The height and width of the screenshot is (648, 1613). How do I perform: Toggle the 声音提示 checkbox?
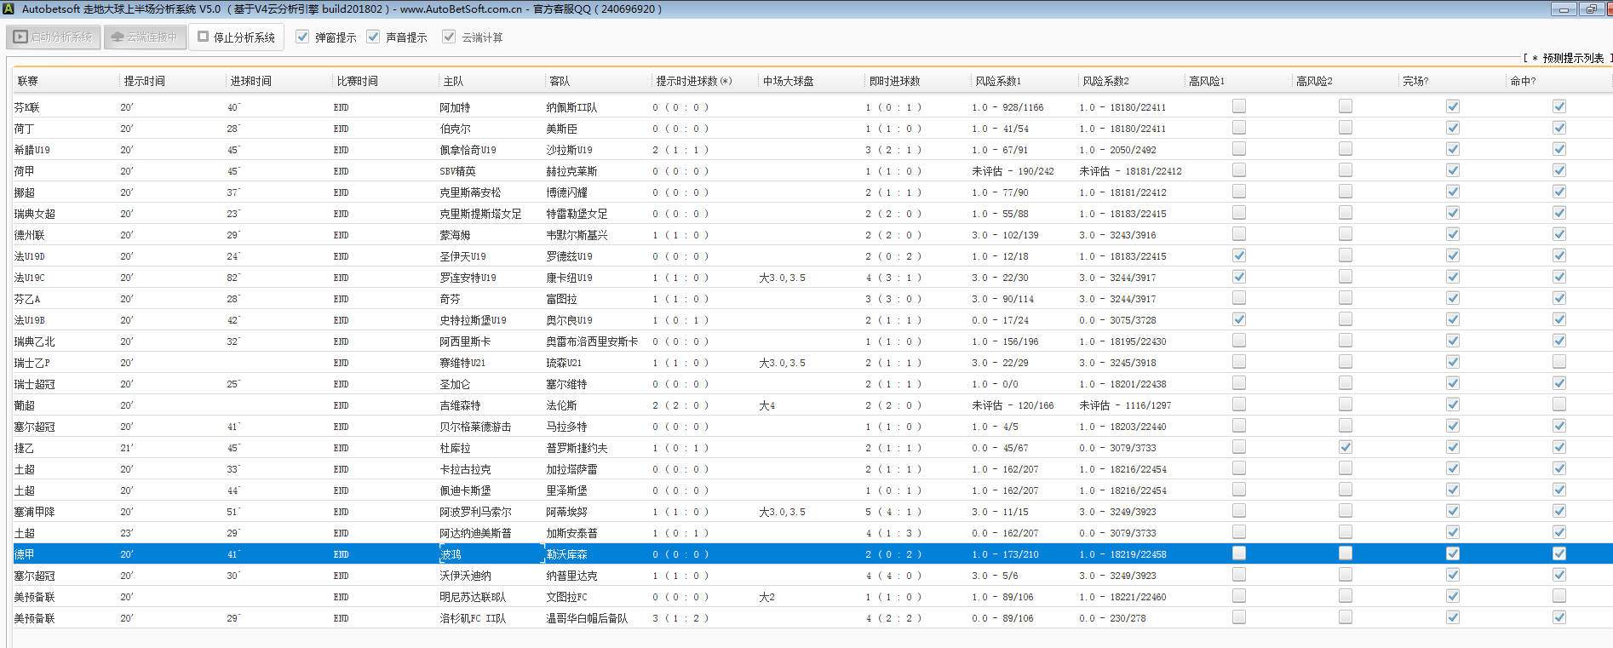tap(373, 37)
